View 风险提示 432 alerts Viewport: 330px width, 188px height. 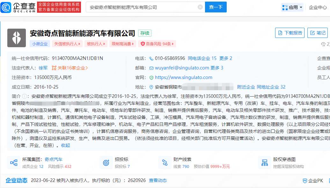[x=60, y=167]
